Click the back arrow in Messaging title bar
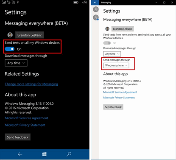 pos(95,3)
